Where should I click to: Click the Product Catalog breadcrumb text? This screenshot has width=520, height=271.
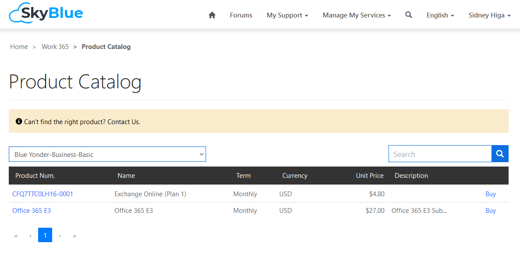(x=106, y=47)
